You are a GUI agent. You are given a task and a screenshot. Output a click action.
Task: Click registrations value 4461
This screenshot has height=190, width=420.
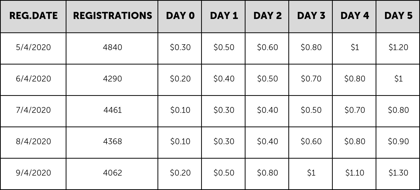pyautogui.click(x=112, y=111)
